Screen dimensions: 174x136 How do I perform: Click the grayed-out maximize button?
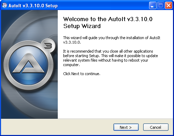tap(161, 6)
